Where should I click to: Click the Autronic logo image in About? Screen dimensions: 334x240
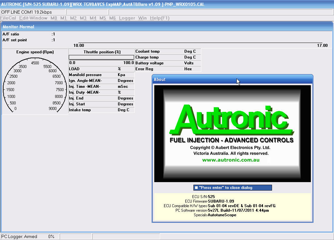232,134
